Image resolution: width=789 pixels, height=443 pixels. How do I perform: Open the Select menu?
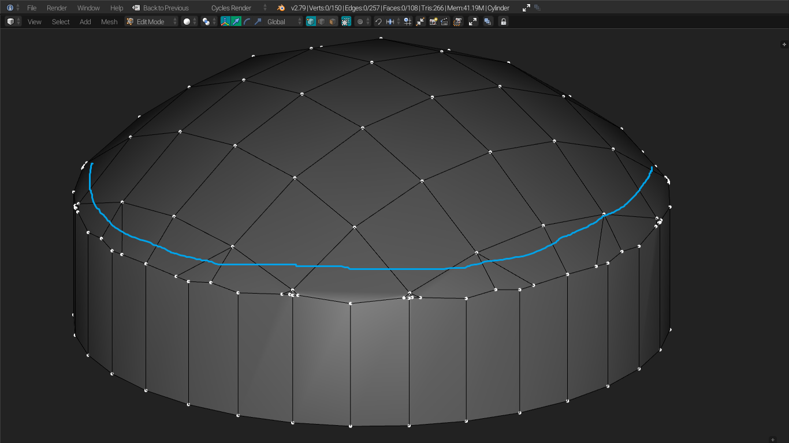pyautogui.click(x=61, y=22)
